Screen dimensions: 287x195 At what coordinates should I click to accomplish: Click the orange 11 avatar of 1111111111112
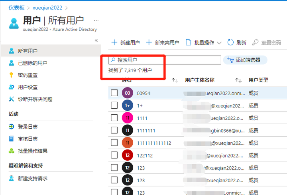128,143
